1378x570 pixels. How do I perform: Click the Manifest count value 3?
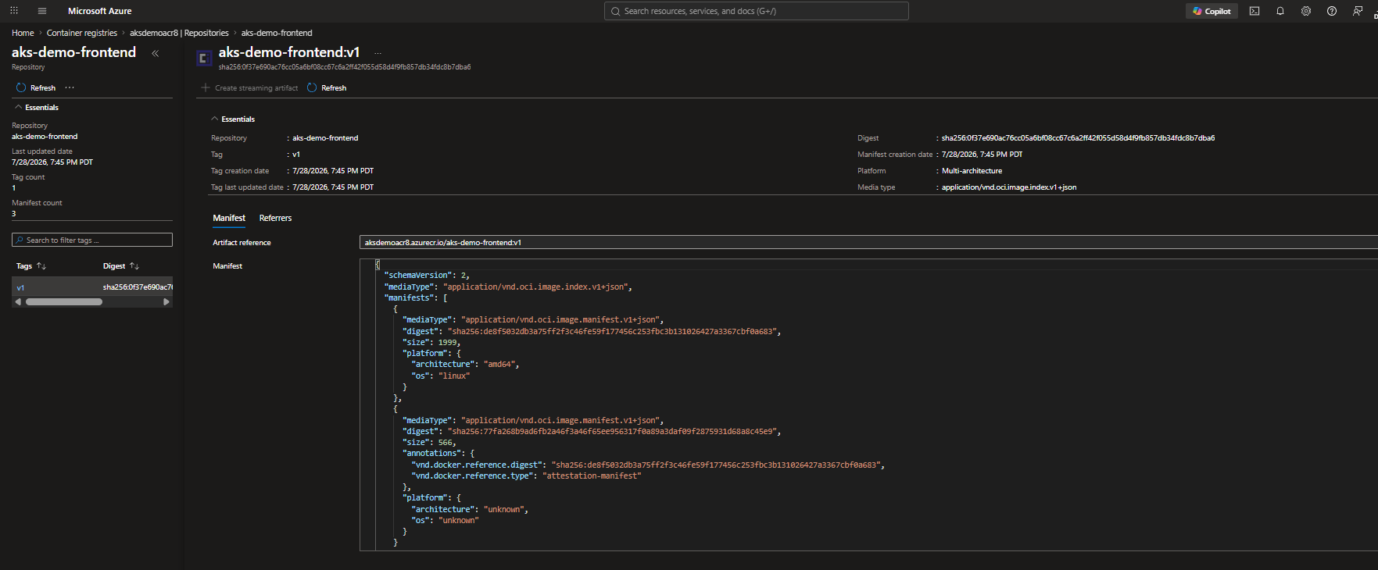(14, 214)
